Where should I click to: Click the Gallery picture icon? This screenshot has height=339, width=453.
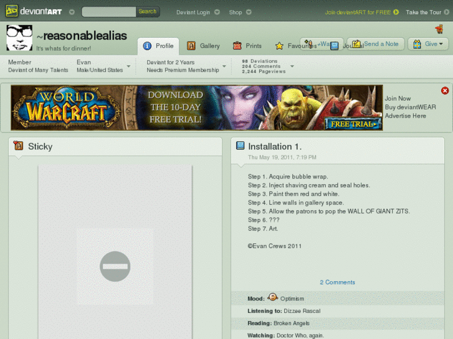click(191, 45)
